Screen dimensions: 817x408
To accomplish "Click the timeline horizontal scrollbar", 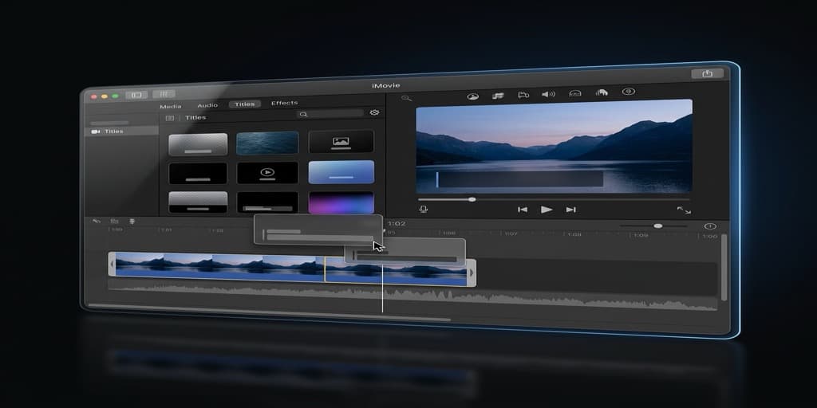I will point(270,312).
